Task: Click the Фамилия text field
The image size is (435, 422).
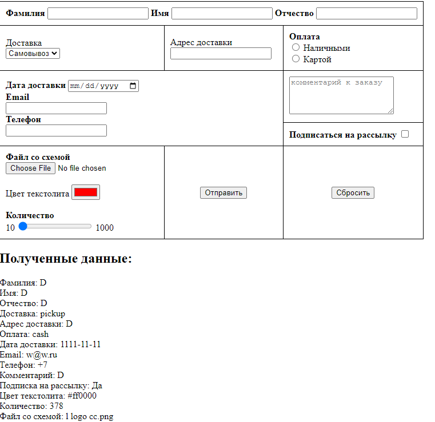Action: coord(98,13)
